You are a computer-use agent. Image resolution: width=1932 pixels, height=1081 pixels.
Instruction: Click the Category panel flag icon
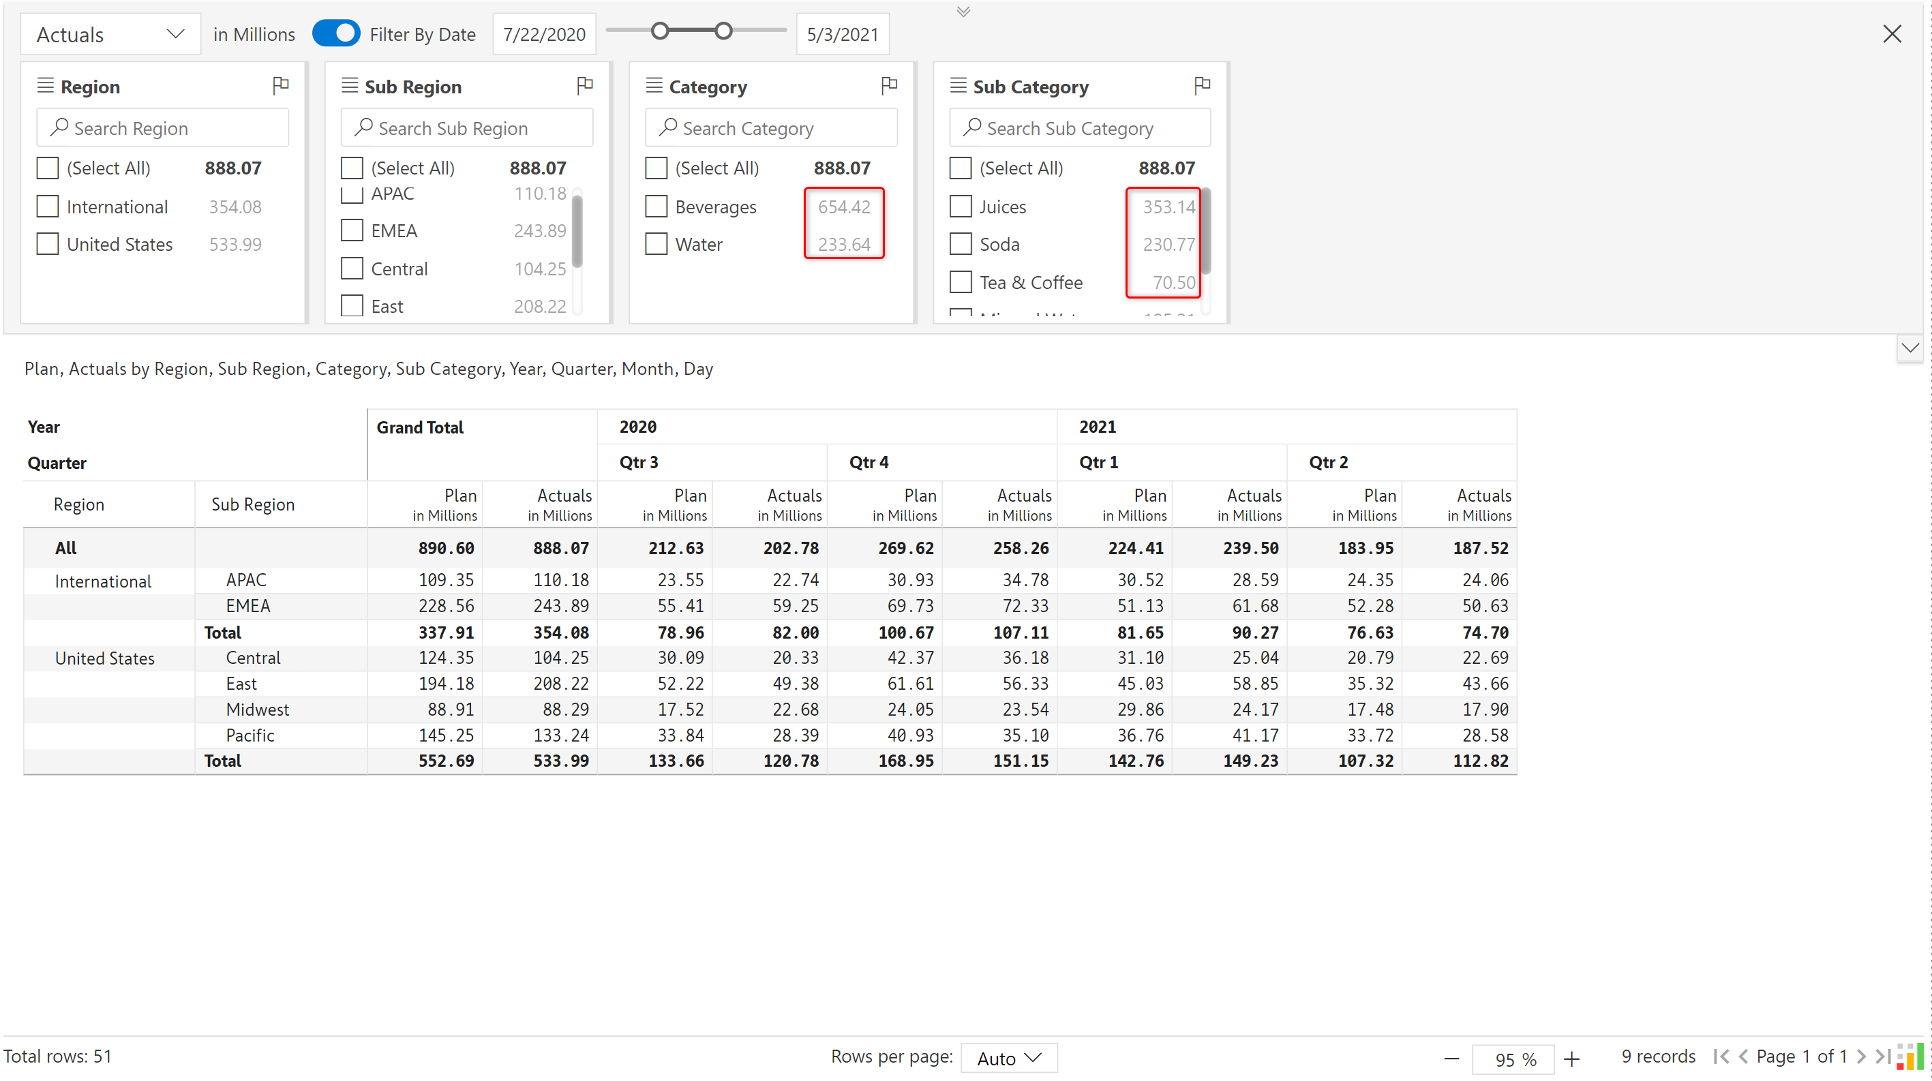[889, 85]
